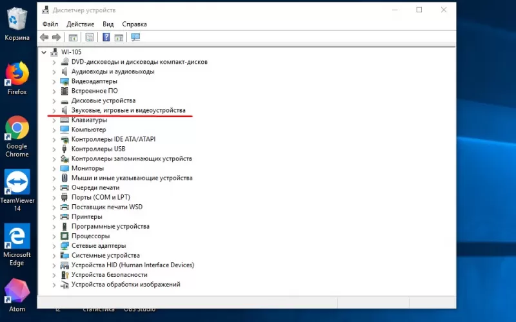
Task: Expand the DVD-дисководы и дисководы компакт-дисков node
Action: tap(54, 62)
